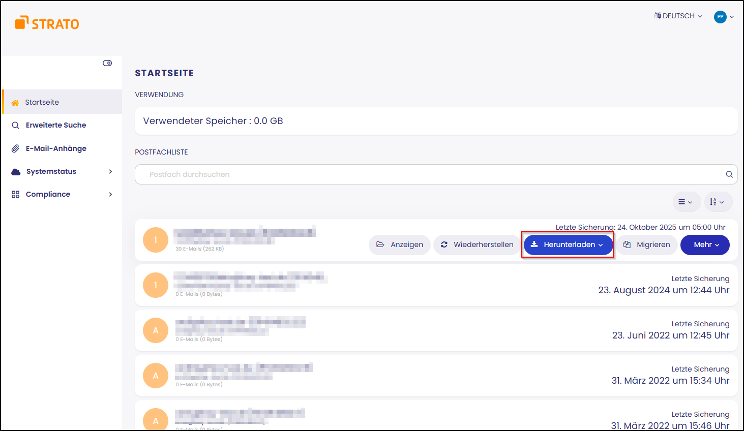Expand the Compliance submenu chevron
Image resolution: width=744 pixels, height=431 pixels.
(x=110, y=194)
